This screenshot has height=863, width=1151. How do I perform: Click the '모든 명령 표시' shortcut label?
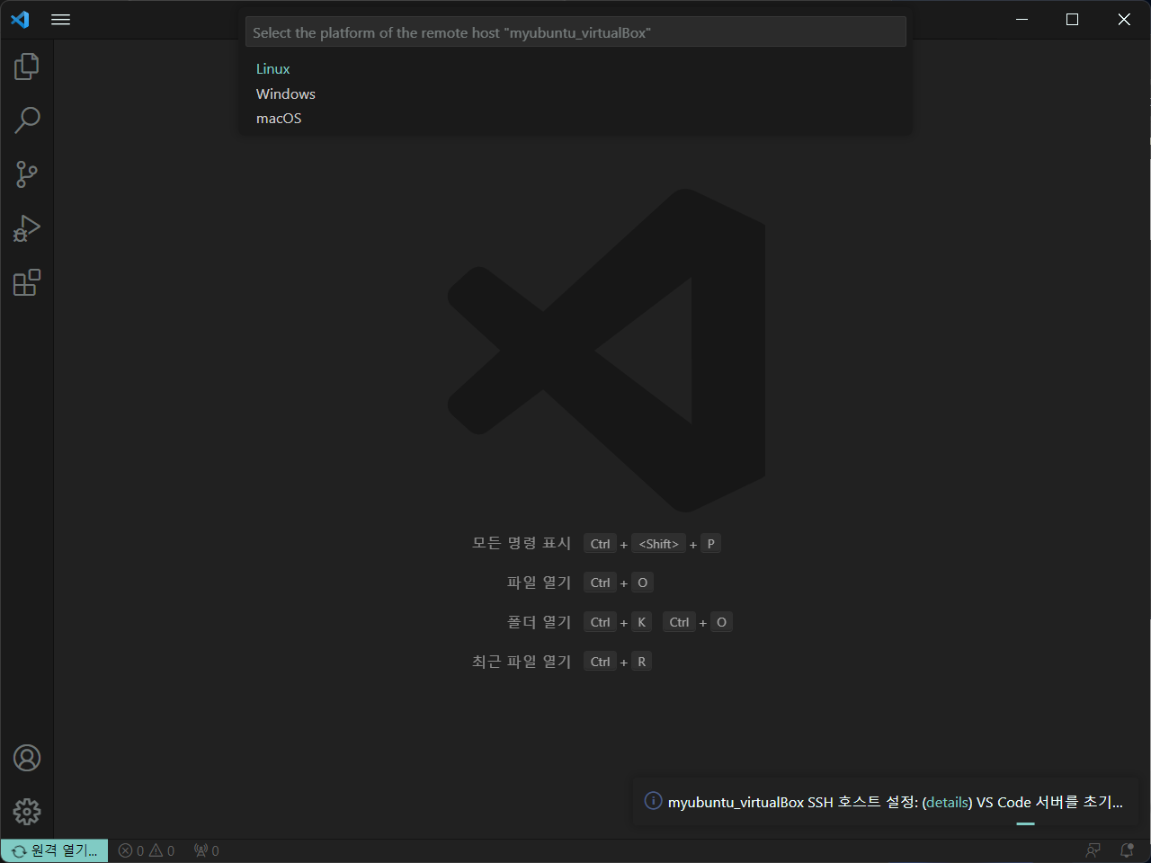point(522,543)
